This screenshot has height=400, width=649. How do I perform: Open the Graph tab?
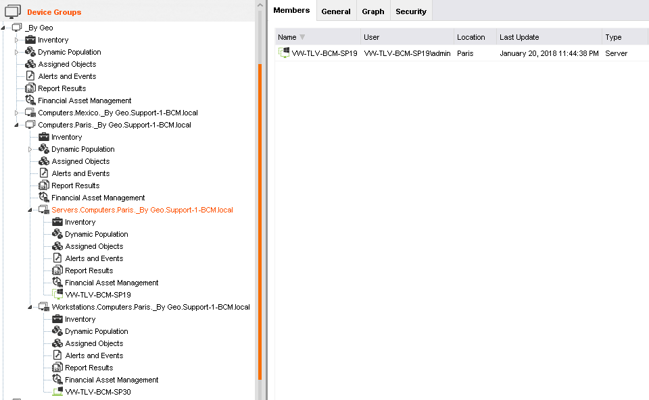tap(373, 11)
